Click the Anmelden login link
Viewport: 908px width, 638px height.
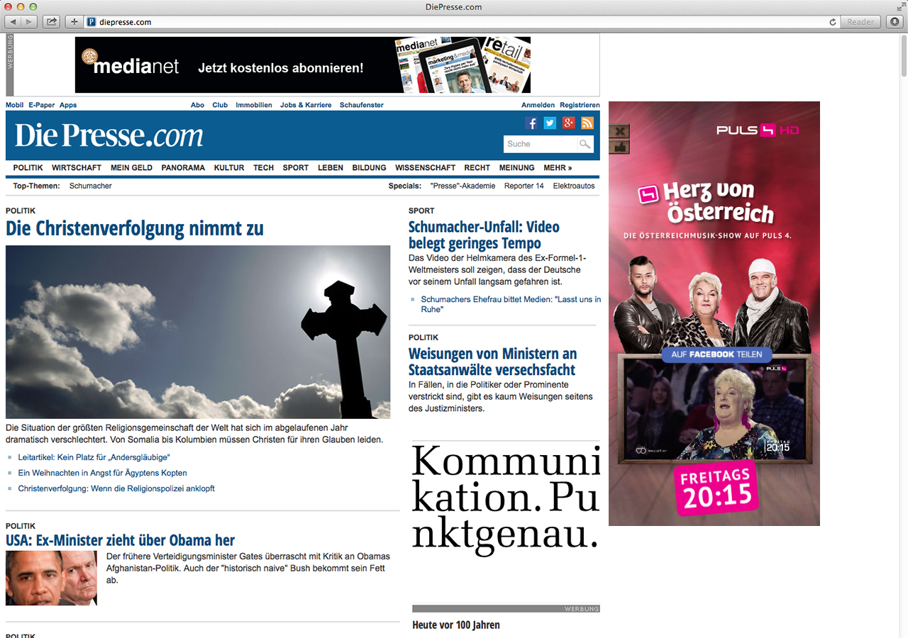point(538,105)
